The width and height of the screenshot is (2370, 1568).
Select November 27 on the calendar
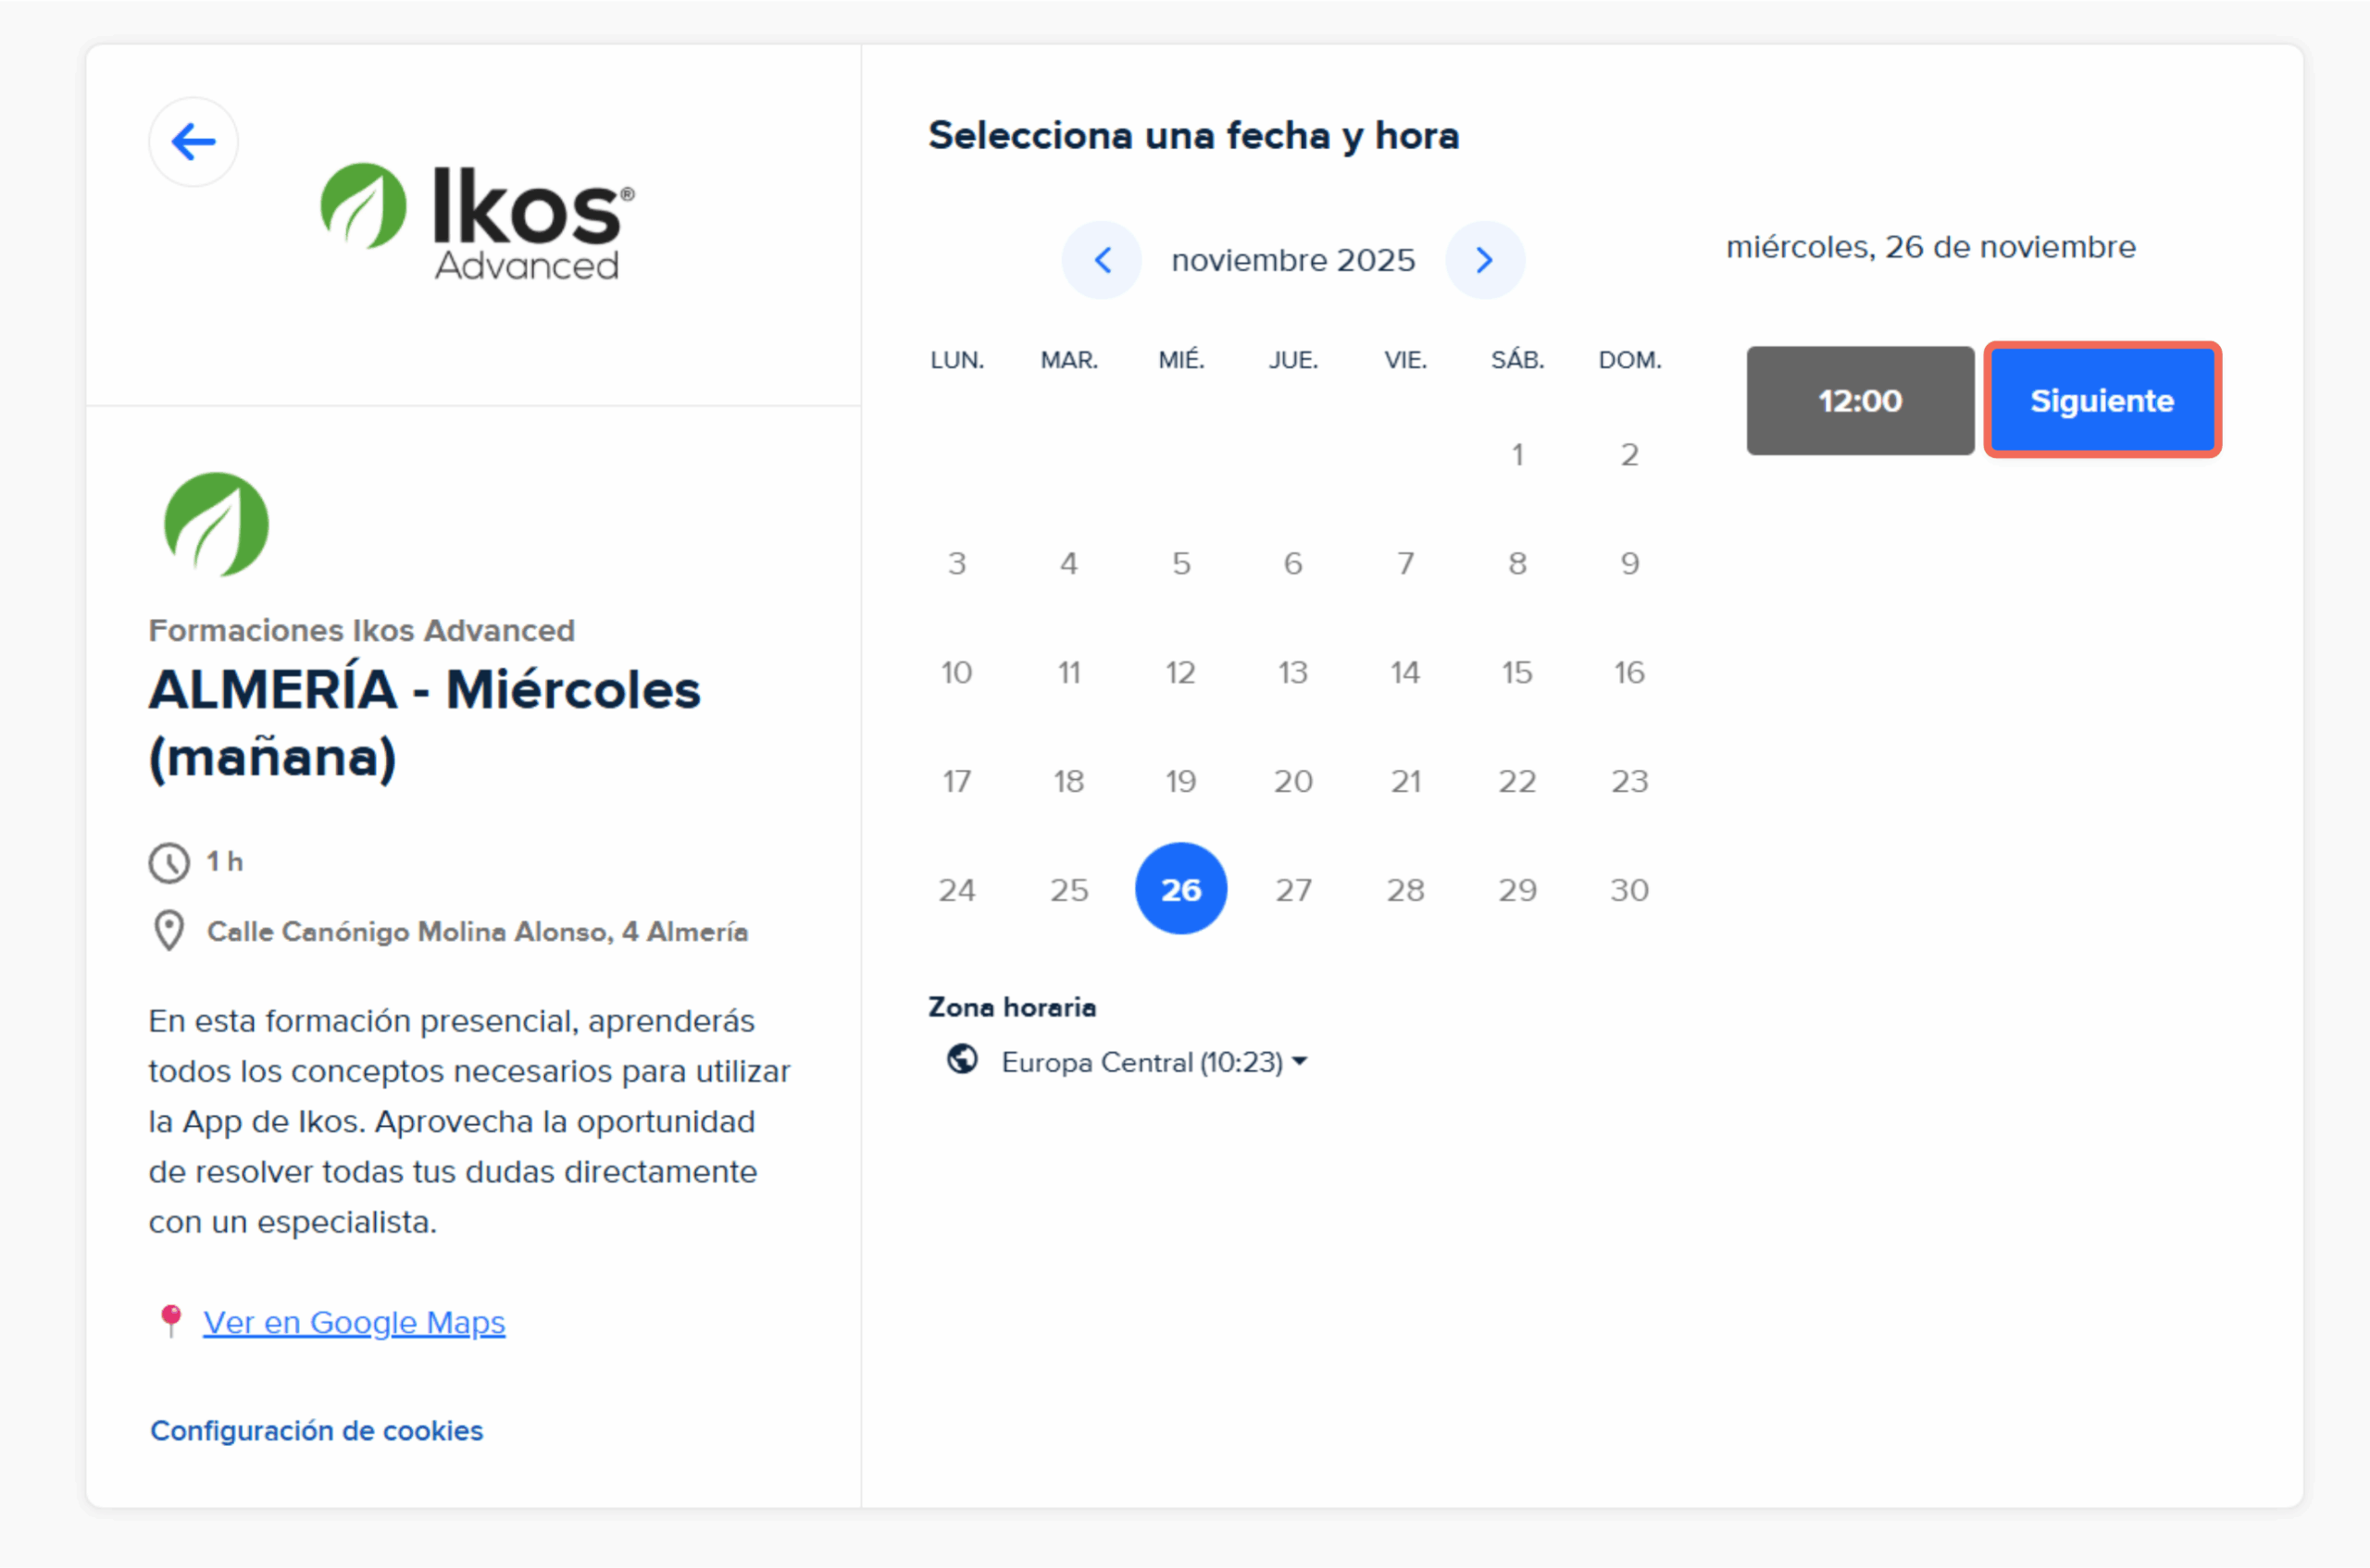tap(1293, 889)
